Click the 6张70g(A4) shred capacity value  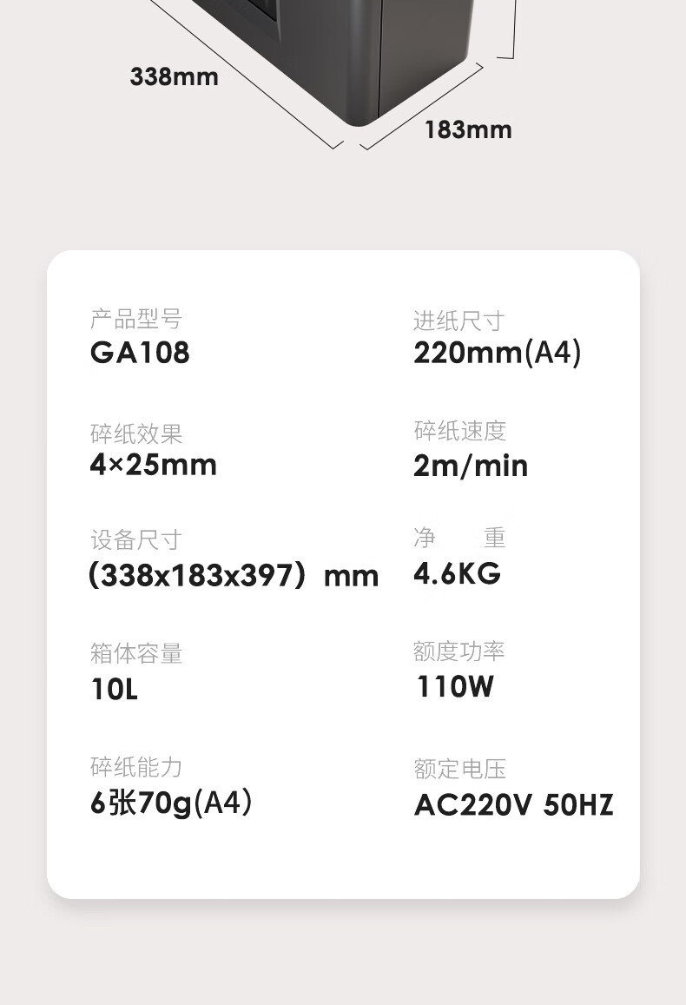click(x=171, y=803)
